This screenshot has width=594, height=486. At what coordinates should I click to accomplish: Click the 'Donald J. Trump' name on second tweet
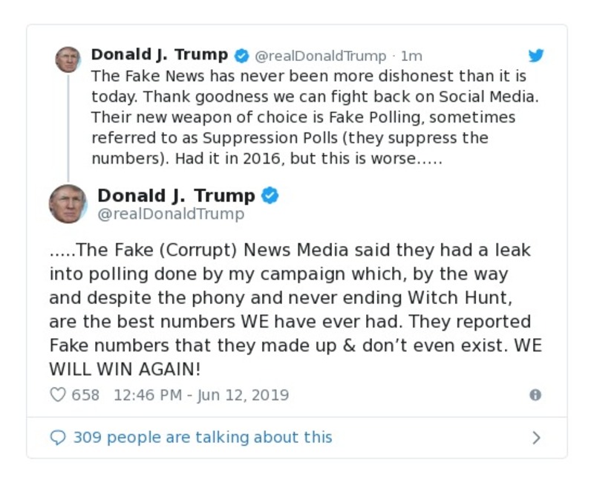click(178, 195)
